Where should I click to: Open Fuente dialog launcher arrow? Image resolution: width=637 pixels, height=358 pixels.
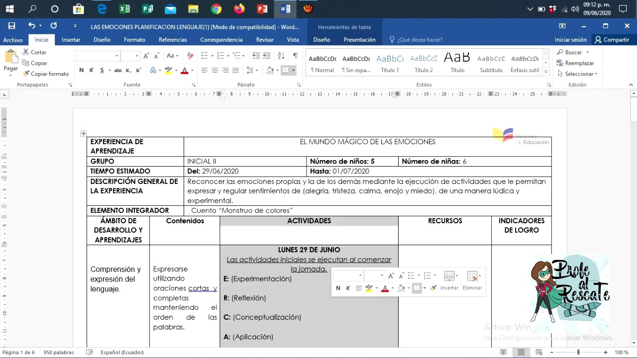click(x=194, y=85)
